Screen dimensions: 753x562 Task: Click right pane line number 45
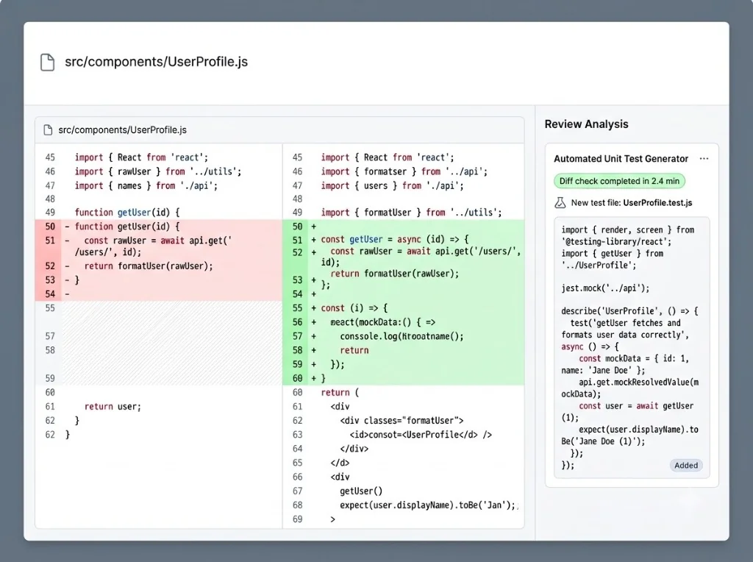[297, 157]
